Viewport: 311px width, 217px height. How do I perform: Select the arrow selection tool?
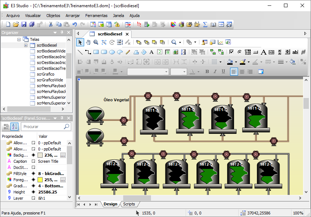(80, 42)
